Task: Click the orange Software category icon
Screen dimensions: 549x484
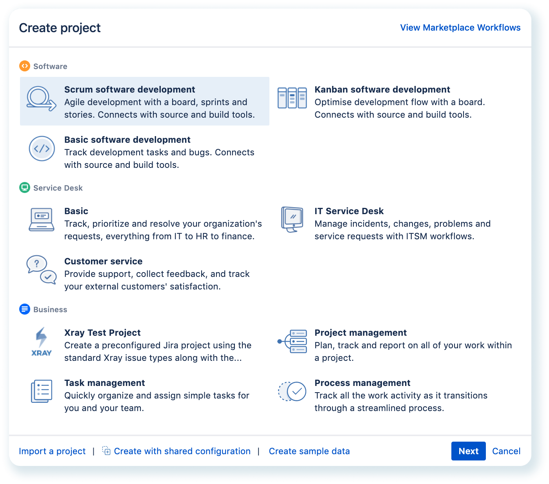Action: (24, 66)
